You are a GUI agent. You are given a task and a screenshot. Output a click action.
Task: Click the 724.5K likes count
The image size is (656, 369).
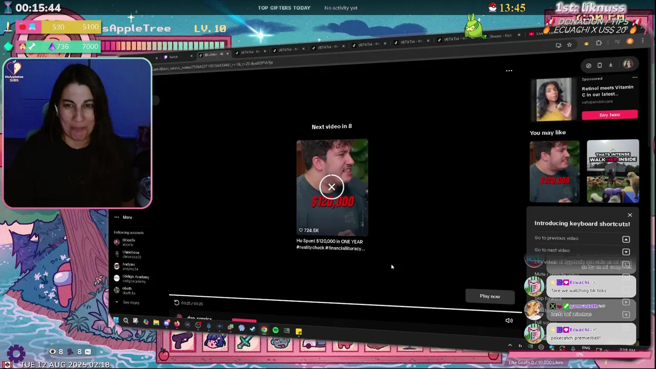(309, 230)
